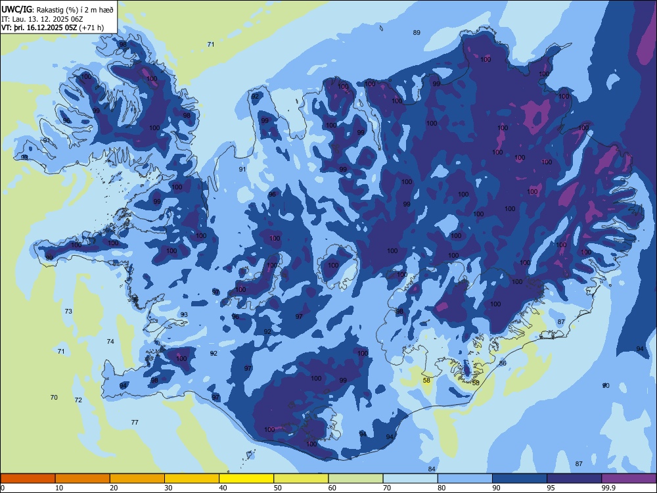This screenshot has height=493, width=657.
Task: Click the '73' value west of Iceland
Action: (x=68, y=312)
